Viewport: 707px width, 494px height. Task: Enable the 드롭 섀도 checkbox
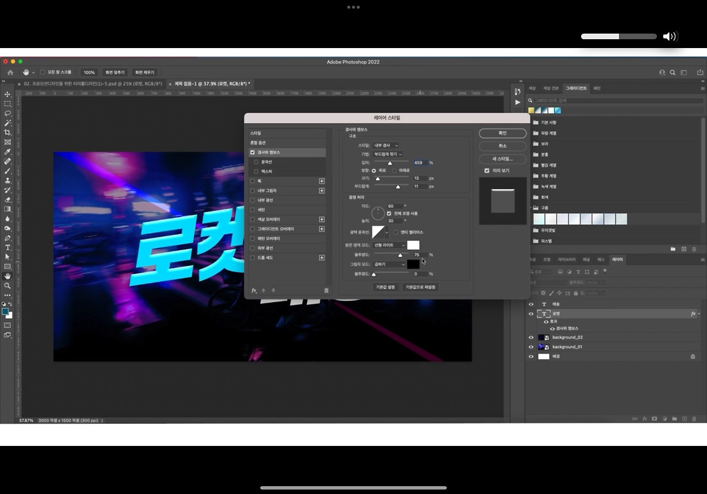point(252,258)
